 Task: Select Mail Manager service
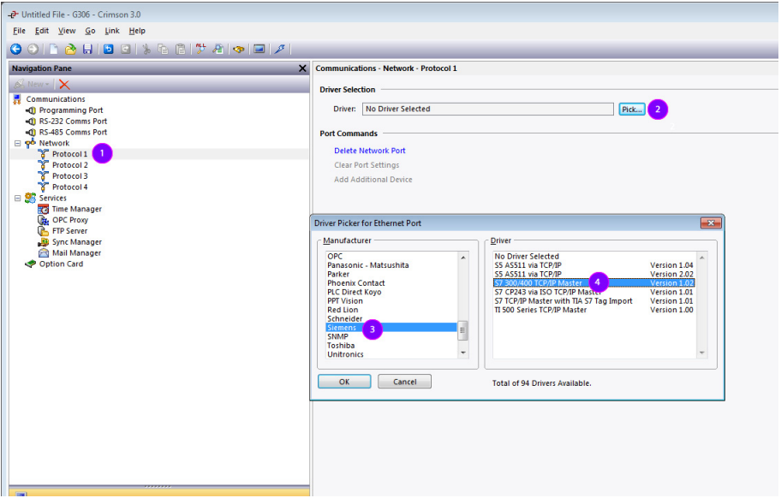tap(76, 252)
